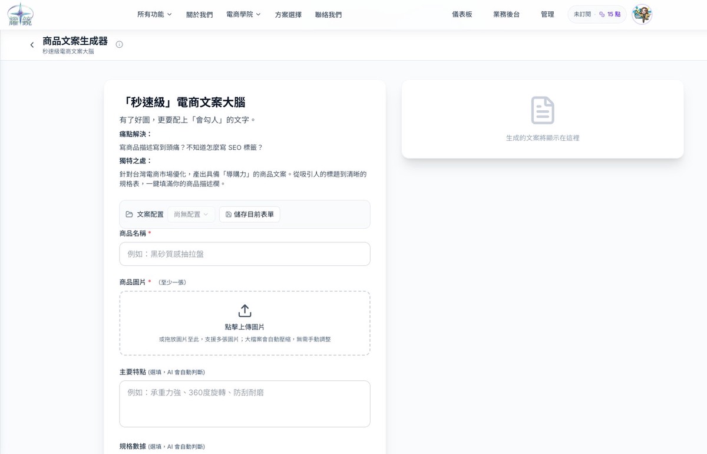The width and height of the screenshot is (707, 454).
Task: Open the 方案選擇 menu item
Action: (x=288, y=14)
